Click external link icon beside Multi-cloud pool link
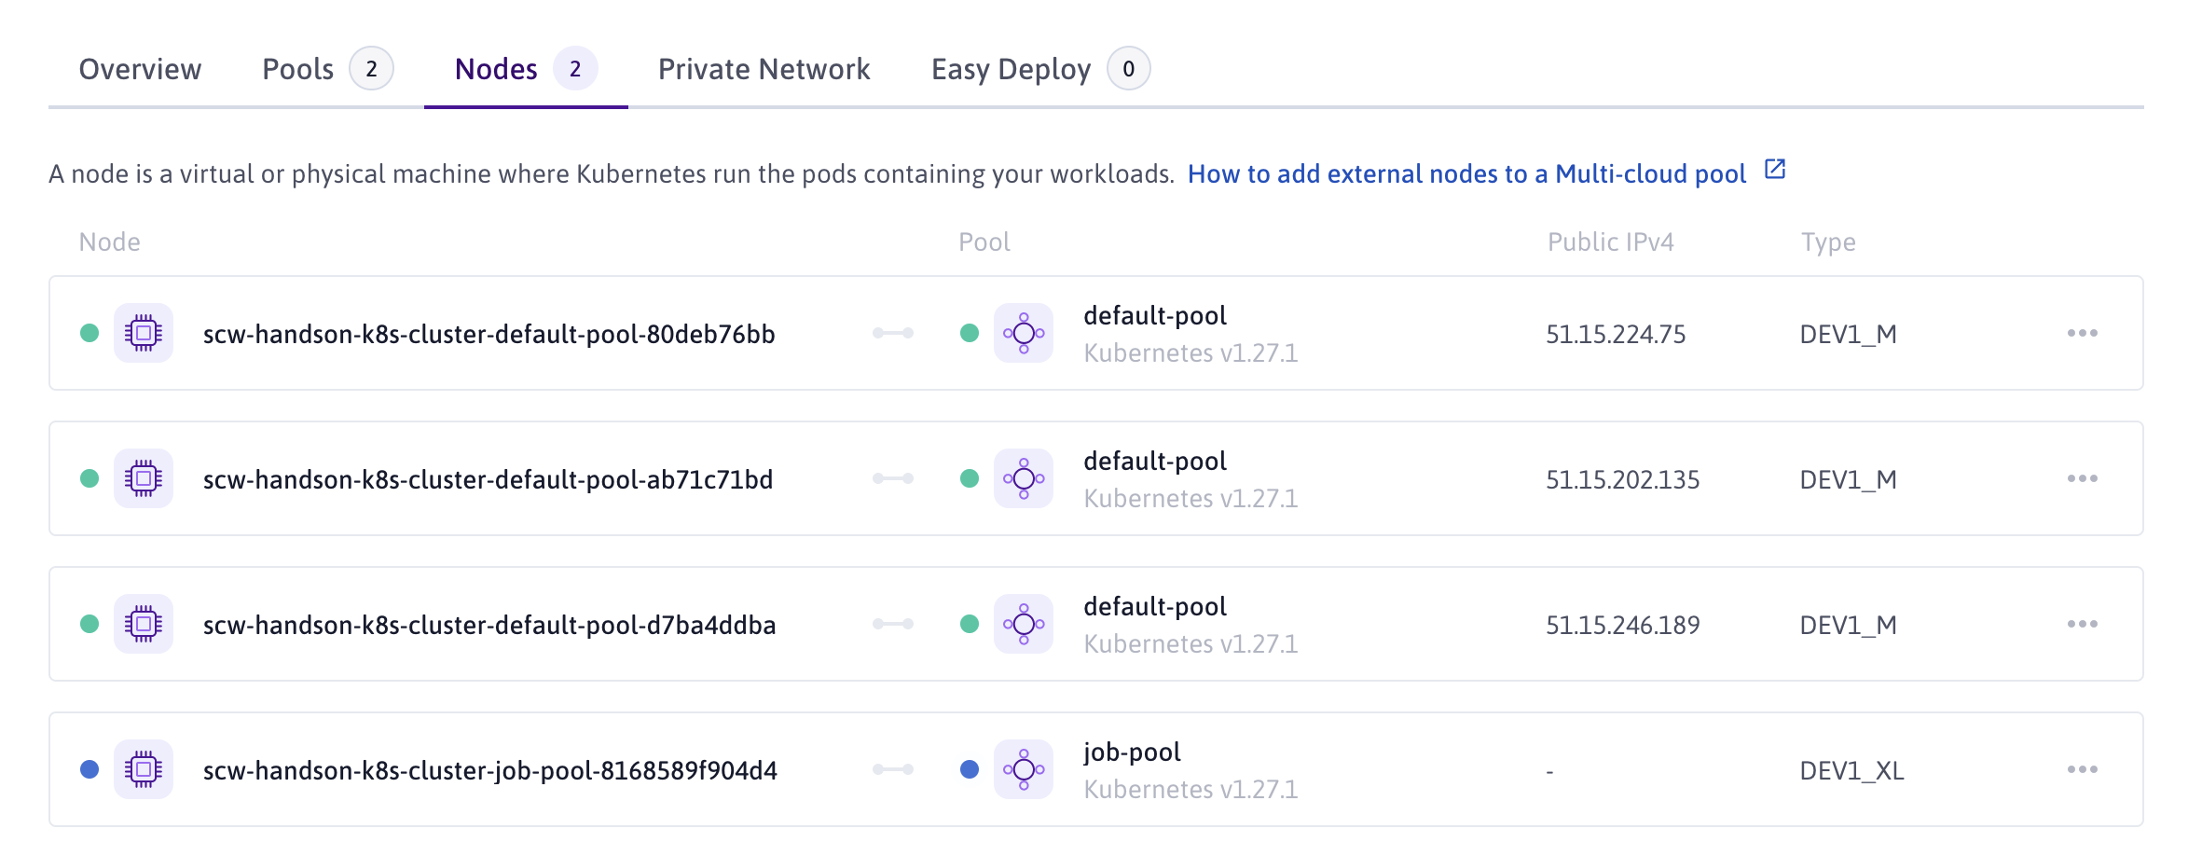2202x856 pixels. click(x=1774, y=170)
